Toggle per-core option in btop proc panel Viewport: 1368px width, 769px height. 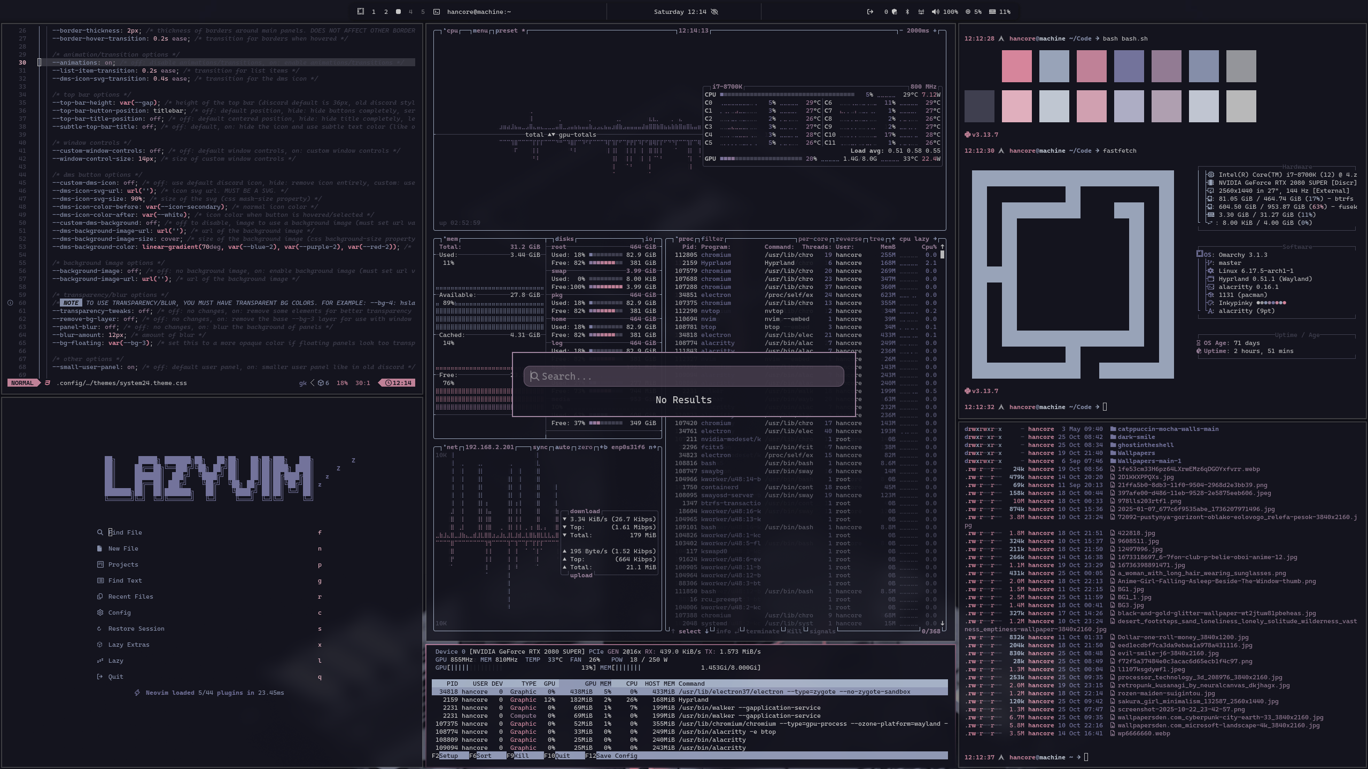(x=813, y=239)
